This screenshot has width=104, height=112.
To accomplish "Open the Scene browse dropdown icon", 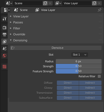I will tap(9, 3).
